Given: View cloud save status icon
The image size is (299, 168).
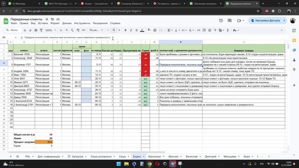Looking at the screenshot, I should (x=58, y=19).
